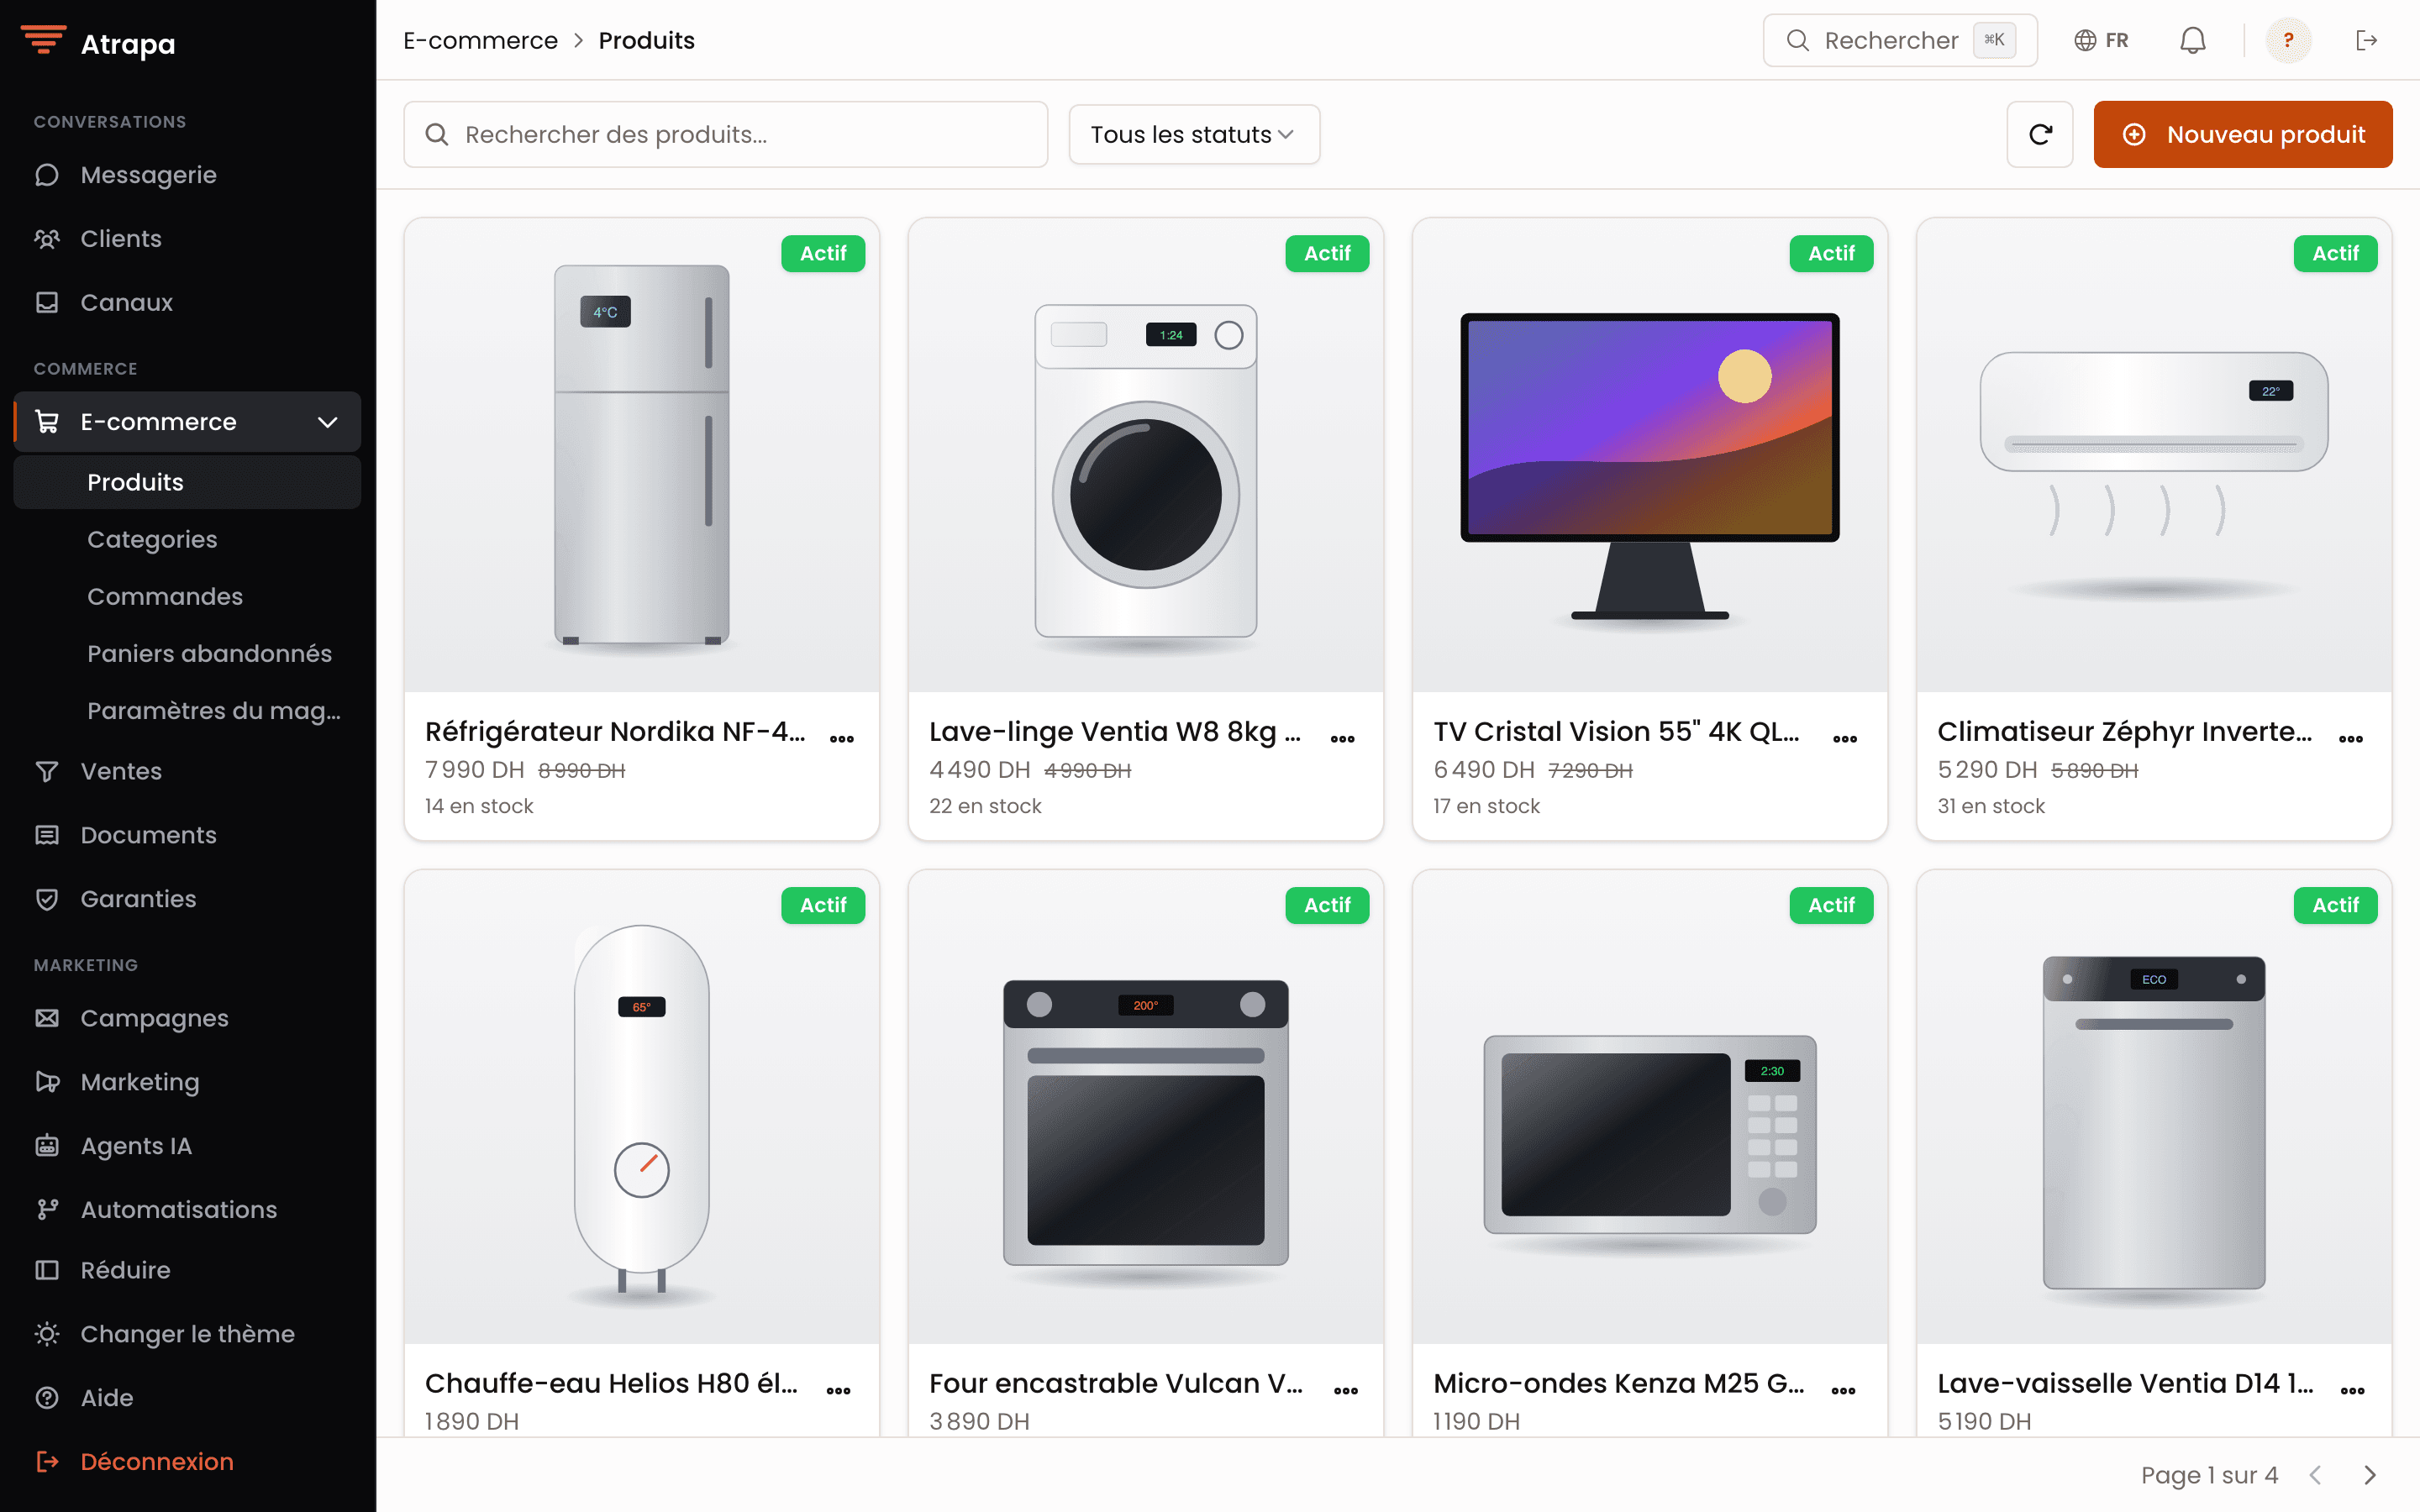2420x1512 pixels.
Task: Click Réfrigérateur Nordika NF-4 product title
Action: tap(615, 732)
